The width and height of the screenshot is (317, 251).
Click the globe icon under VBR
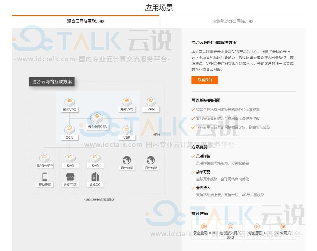pos(127,160)
